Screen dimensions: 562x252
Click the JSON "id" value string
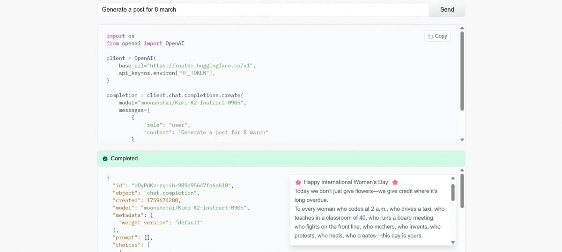pos(182,185)
